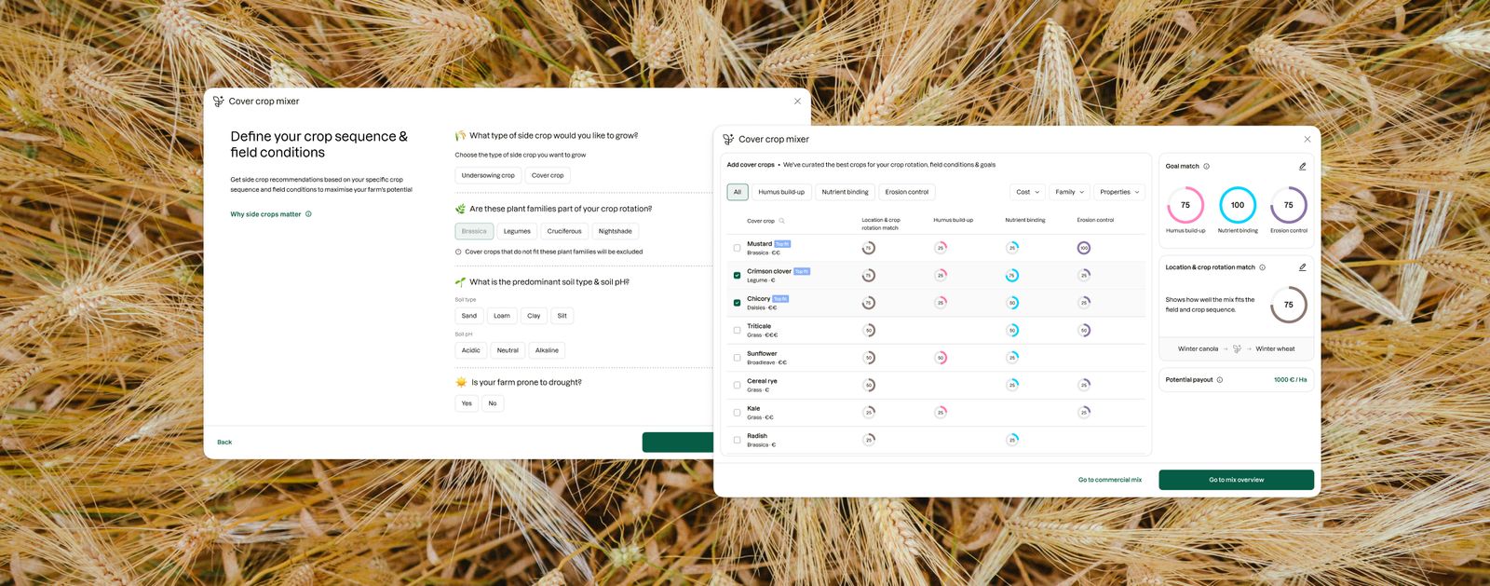Click the Nutrient binding 100 goal ring

coord(1238,205)
